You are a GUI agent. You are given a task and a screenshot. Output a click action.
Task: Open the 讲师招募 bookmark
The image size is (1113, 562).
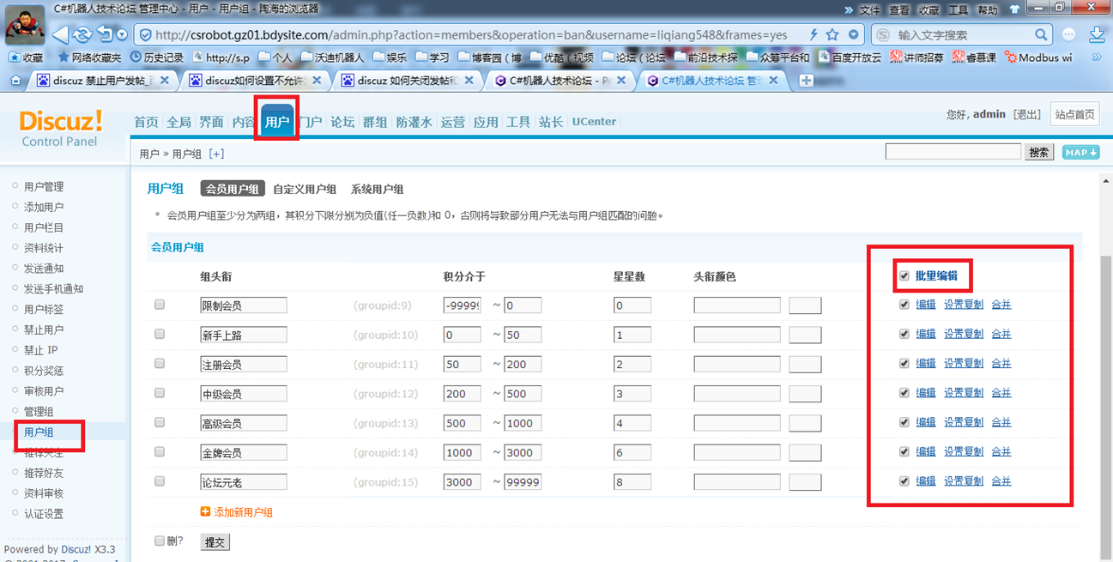pos(916,57)
